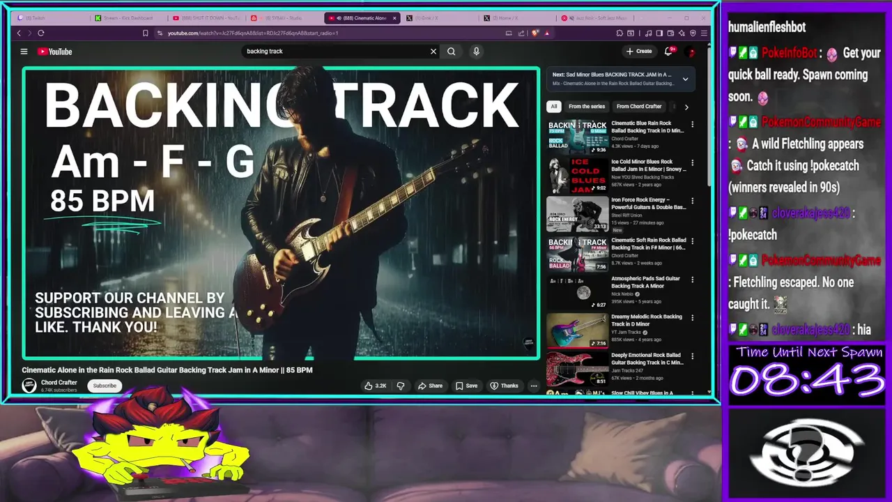The height and width of the screenshot is (502, 892).
Task: Open Chord Crafter channel avatar
Action: point(29,386)
